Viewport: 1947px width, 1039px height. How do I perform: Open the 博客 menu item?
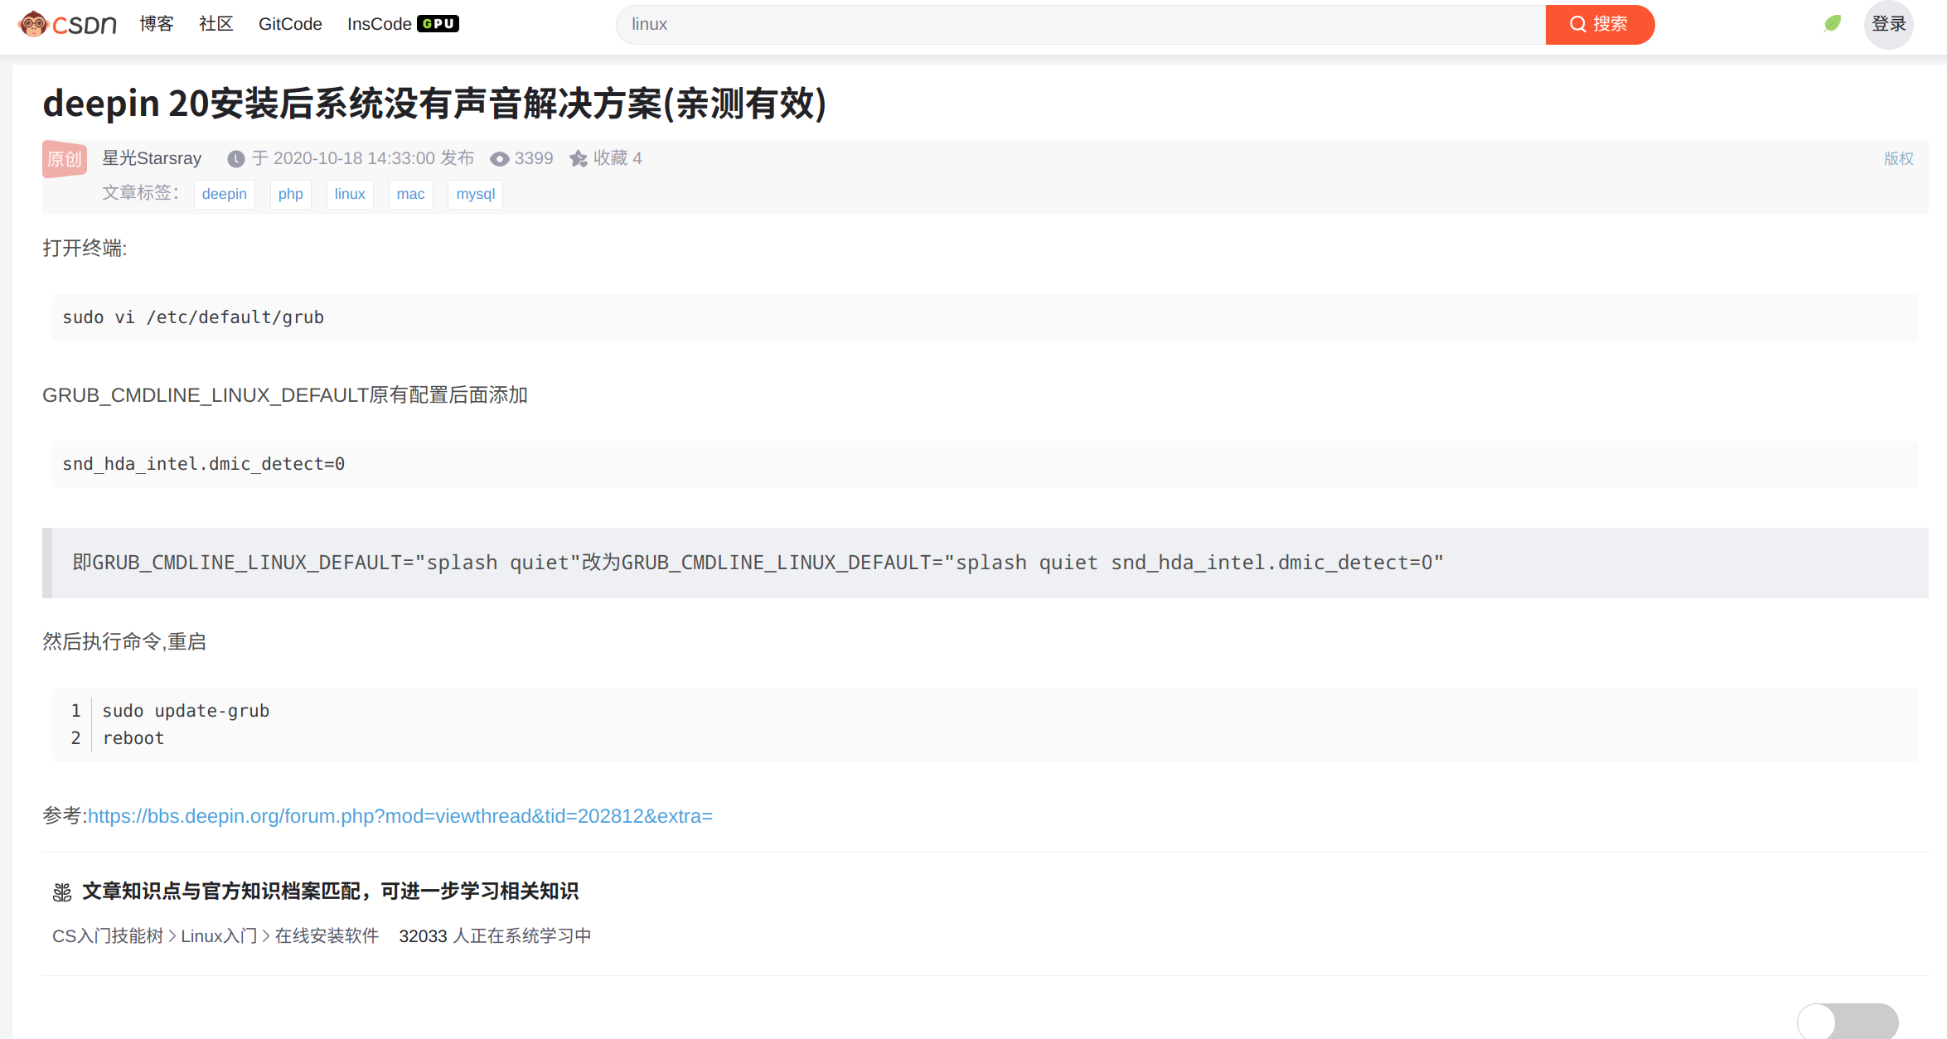coord(156,24)
